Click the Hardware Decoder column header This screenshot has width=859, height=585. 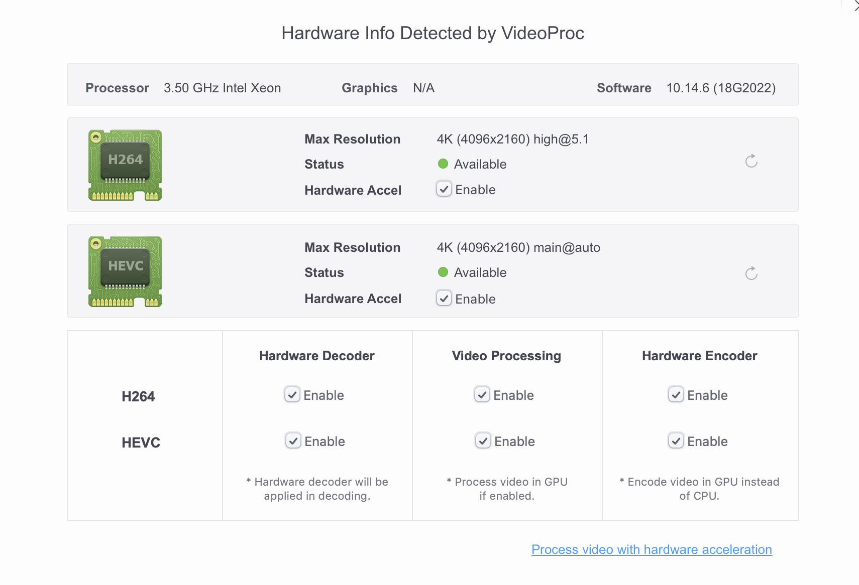317,356
